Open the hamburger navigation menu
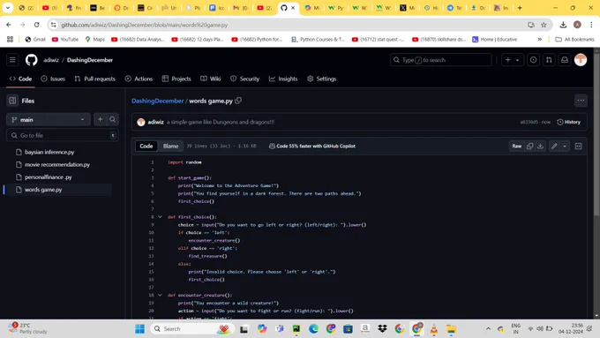The width and height of the screenshot is (600, 338). point(12,60)
